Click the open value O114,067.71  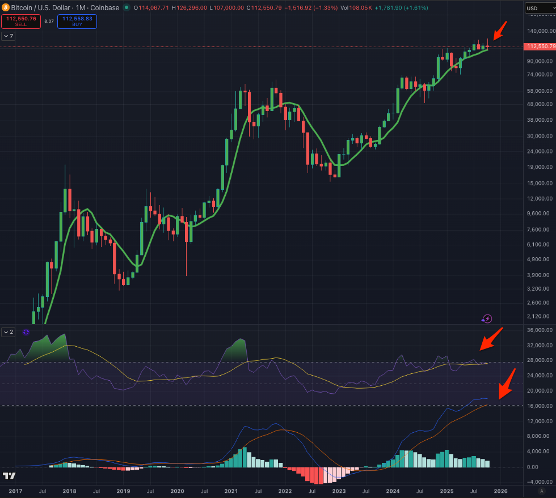click(151, 8)
